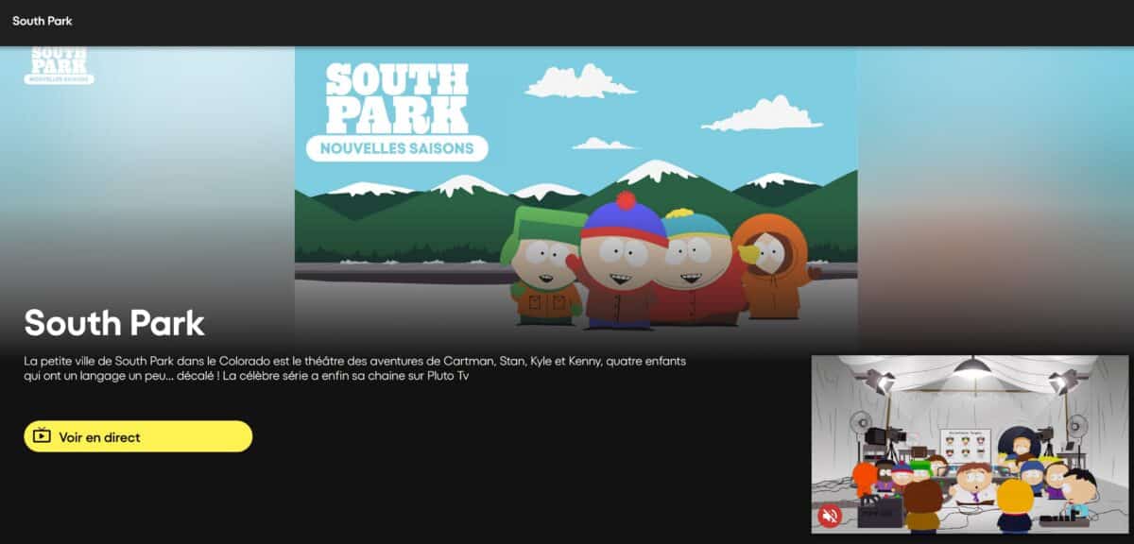This screenshot has width=1134, height=544.
Task: Click the South Park top bar title
Action: click(x=43, y=21)
